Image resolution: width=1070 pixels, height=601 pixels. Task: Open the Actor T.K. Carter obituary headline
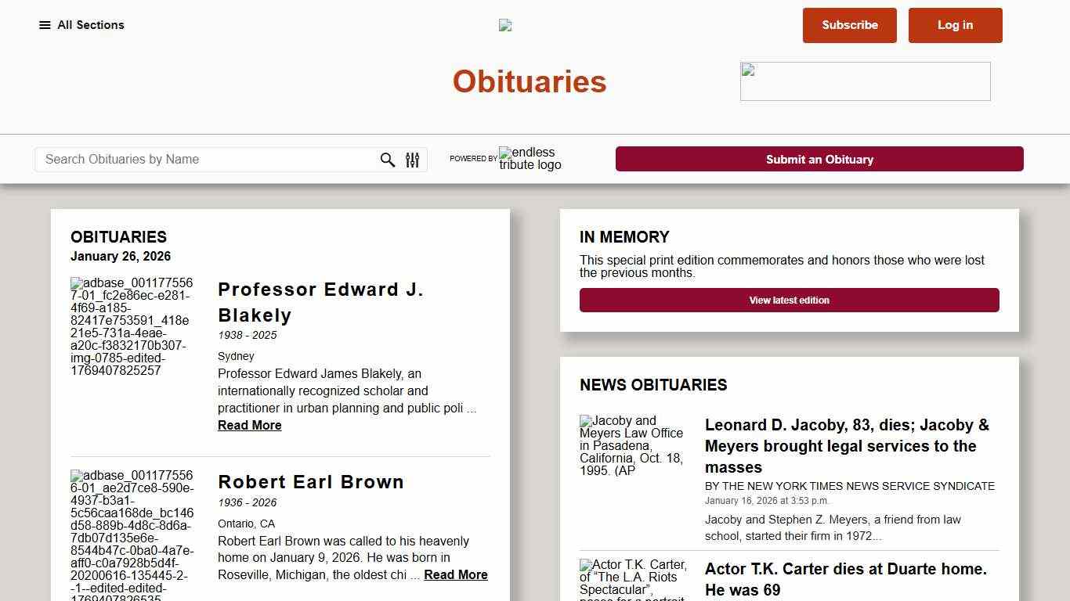[847, 579]
